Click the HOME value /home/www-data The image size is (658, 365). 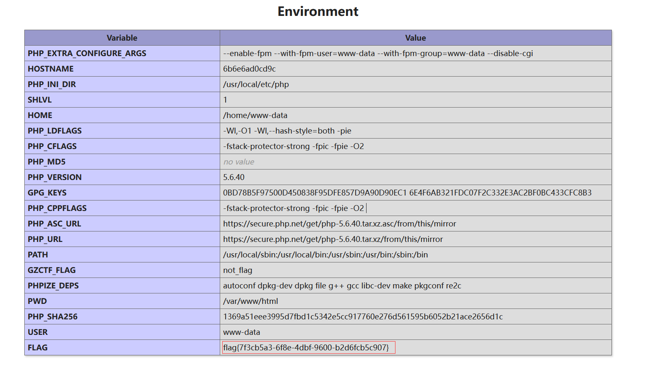coord(255,116)
